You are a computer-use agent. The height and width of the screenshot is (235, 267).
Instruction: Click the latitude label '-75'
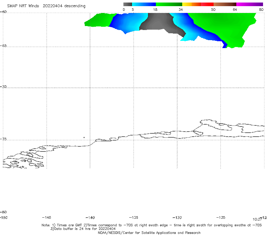pyautogui.click(x=3, y=139)
